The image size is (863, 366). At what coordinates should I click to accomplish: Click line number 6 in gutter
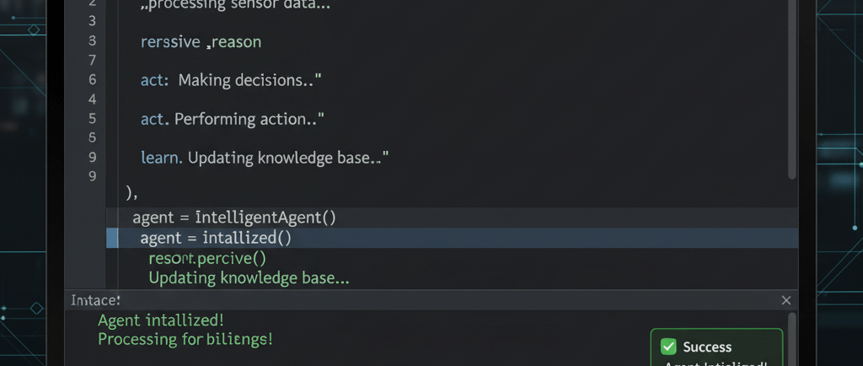coord(92,80)
